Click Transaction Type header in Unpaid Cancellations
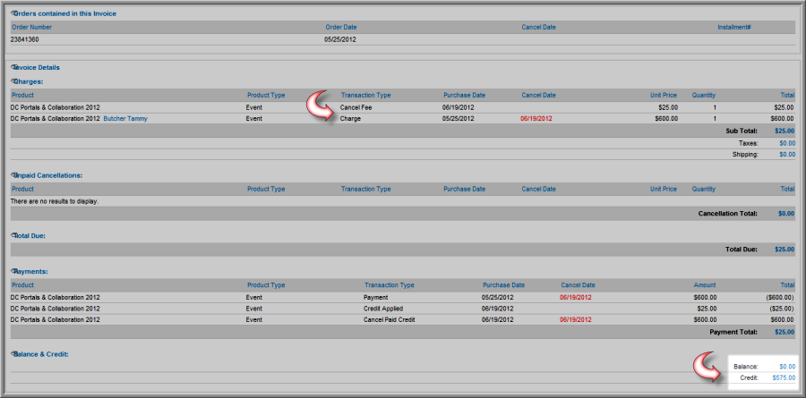The height and width of the screenshot is (398, 806). pos(365,189)
